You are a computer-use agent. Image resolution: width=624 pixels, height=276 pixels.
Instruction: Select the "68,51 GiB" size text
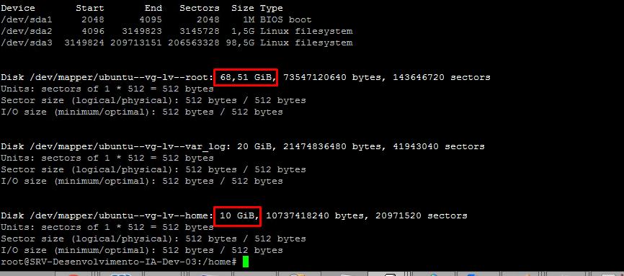[246, 77]
